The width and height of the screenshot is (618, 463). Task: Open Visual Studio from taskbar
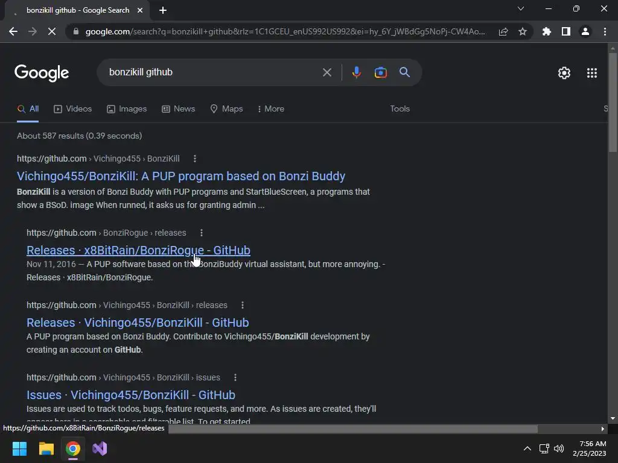tap(100, 449)
